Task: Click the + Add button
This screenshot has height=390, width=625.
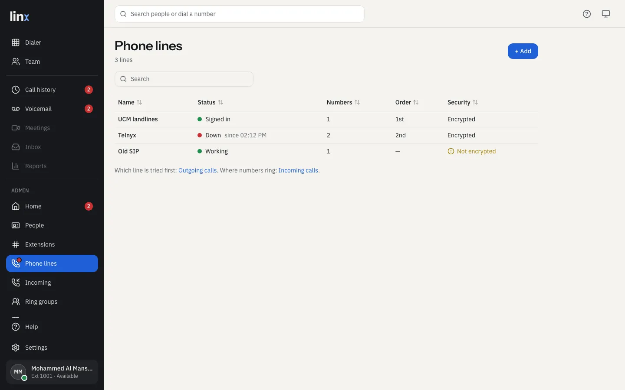Action: point(523,51)
